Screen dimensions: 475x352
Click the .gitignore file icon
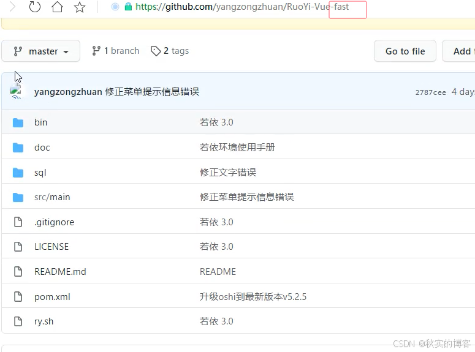click(x=18, y=222)
